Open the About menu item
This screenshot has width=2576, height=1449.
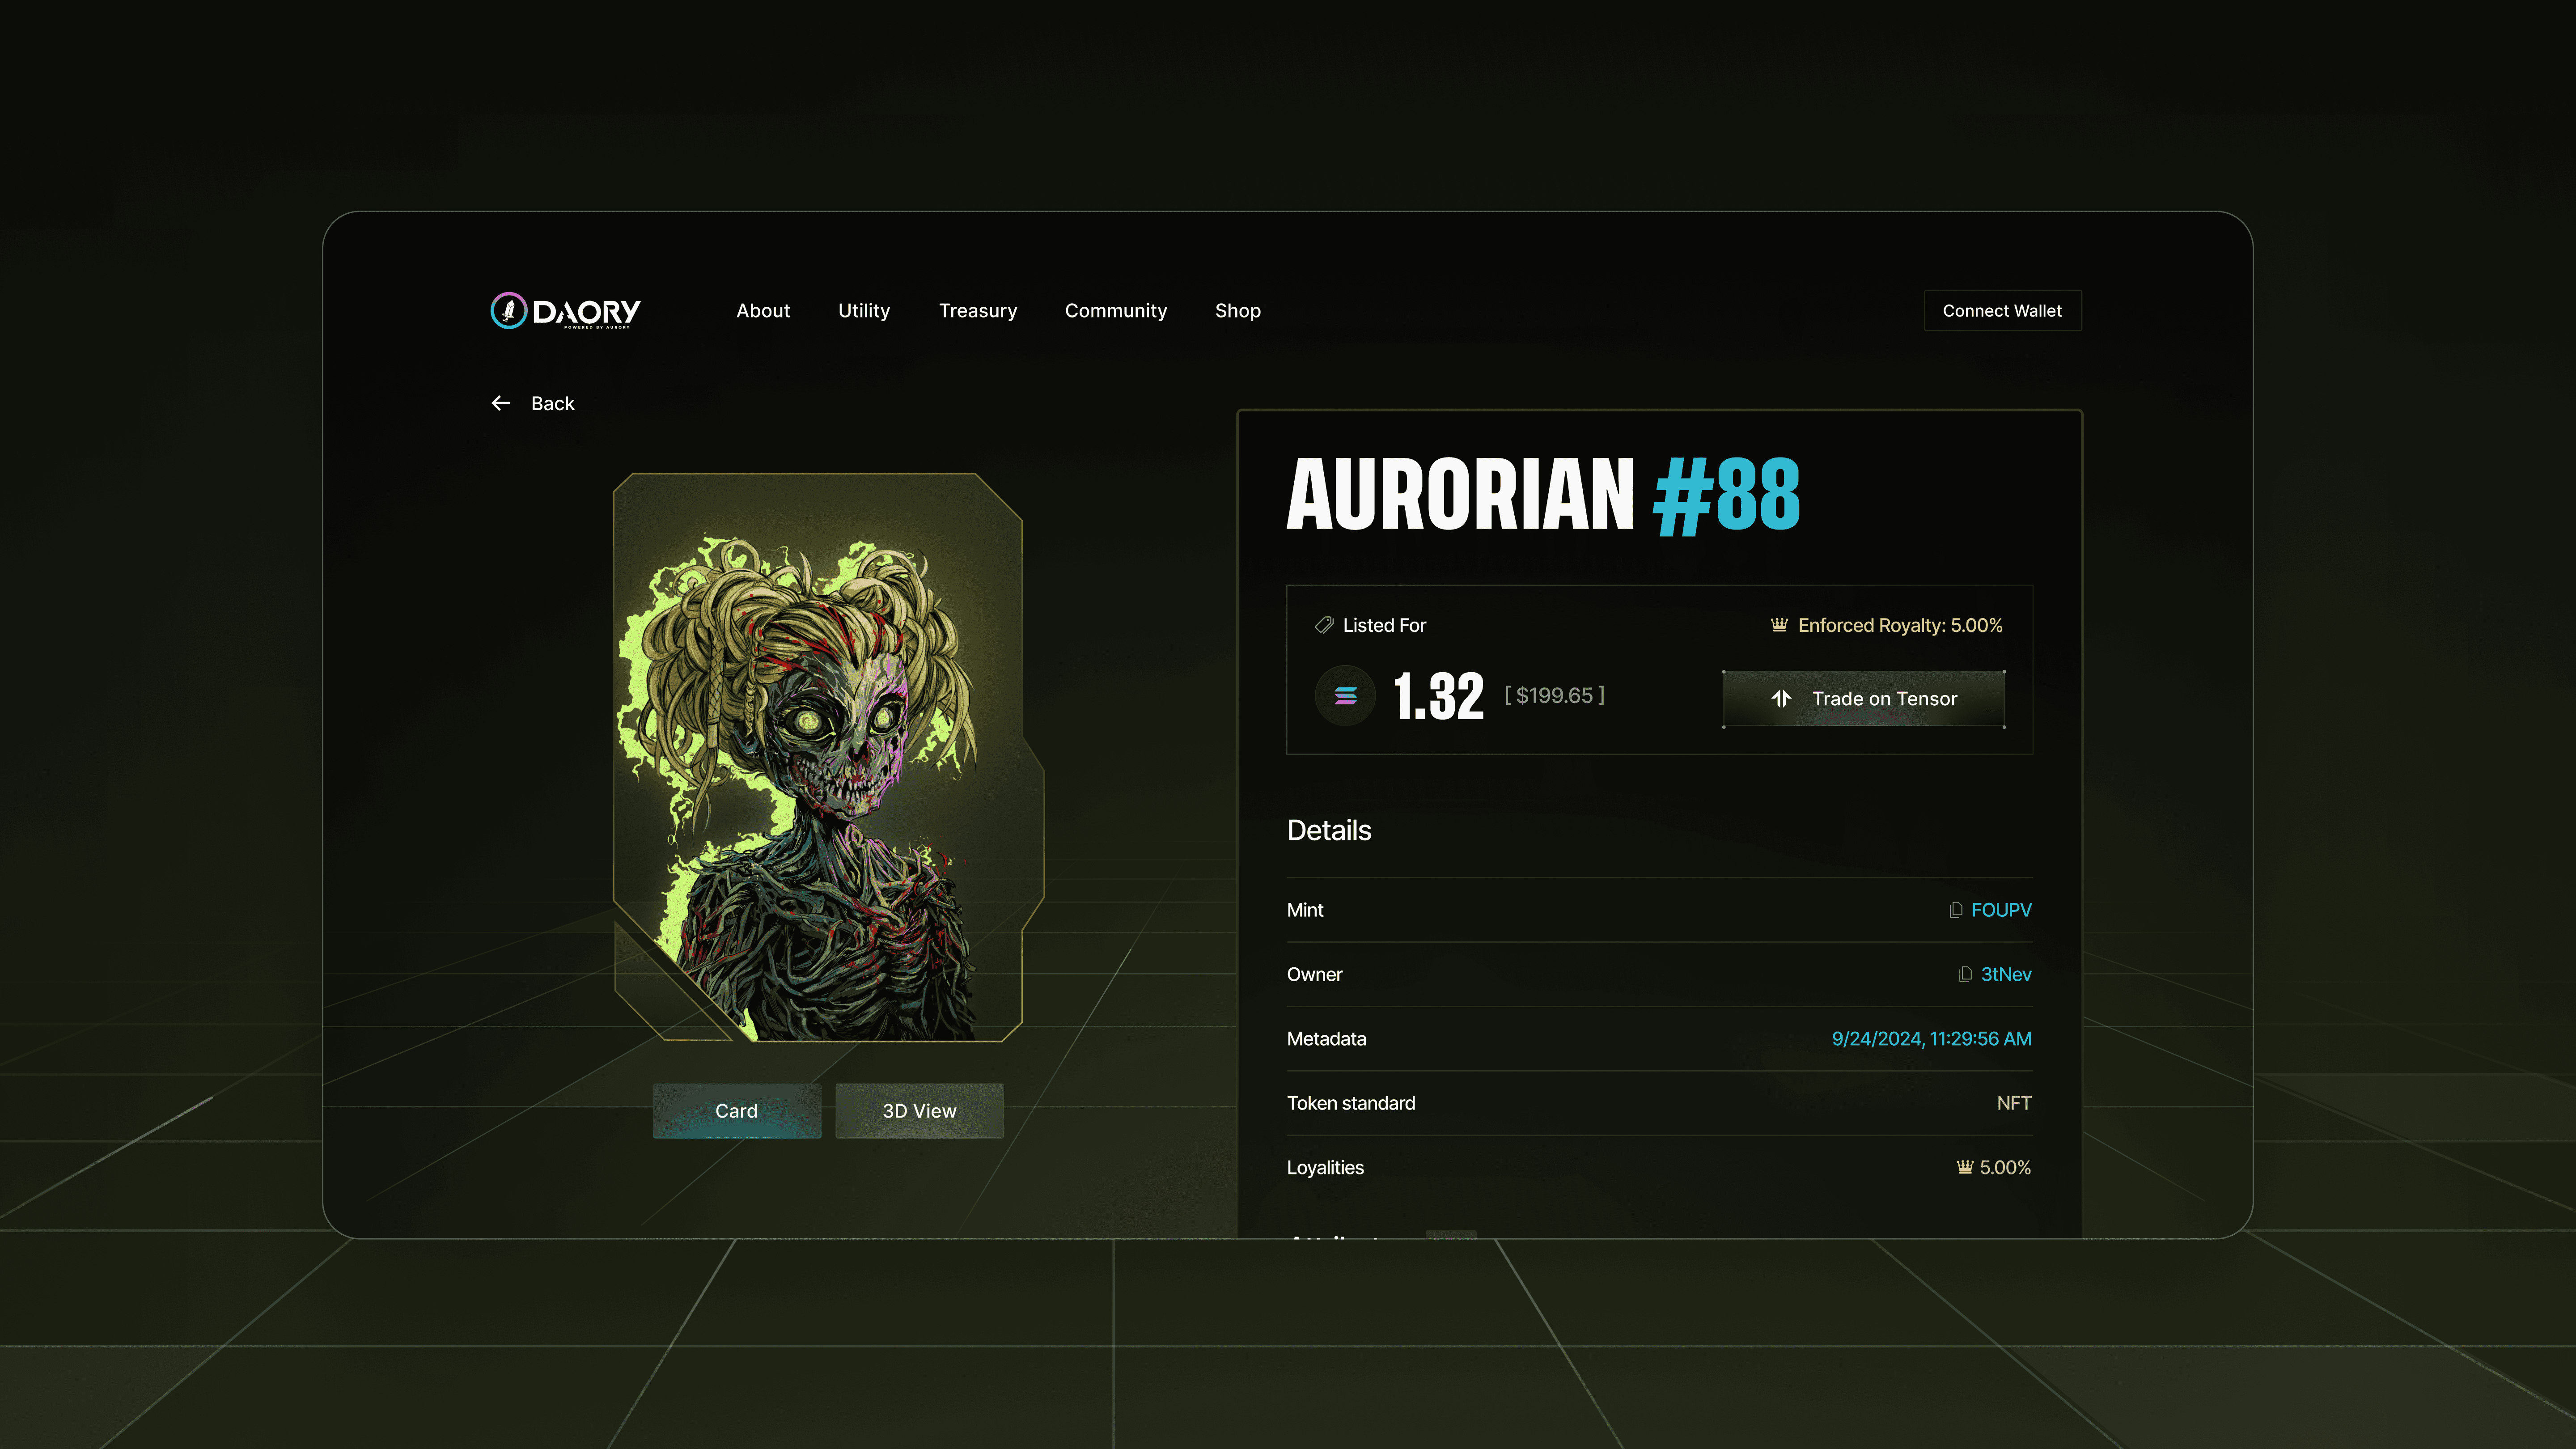[763, 311]
